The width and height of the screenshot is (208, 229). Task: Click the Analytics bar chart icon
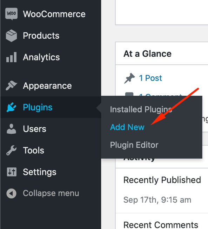pos(11,57)
